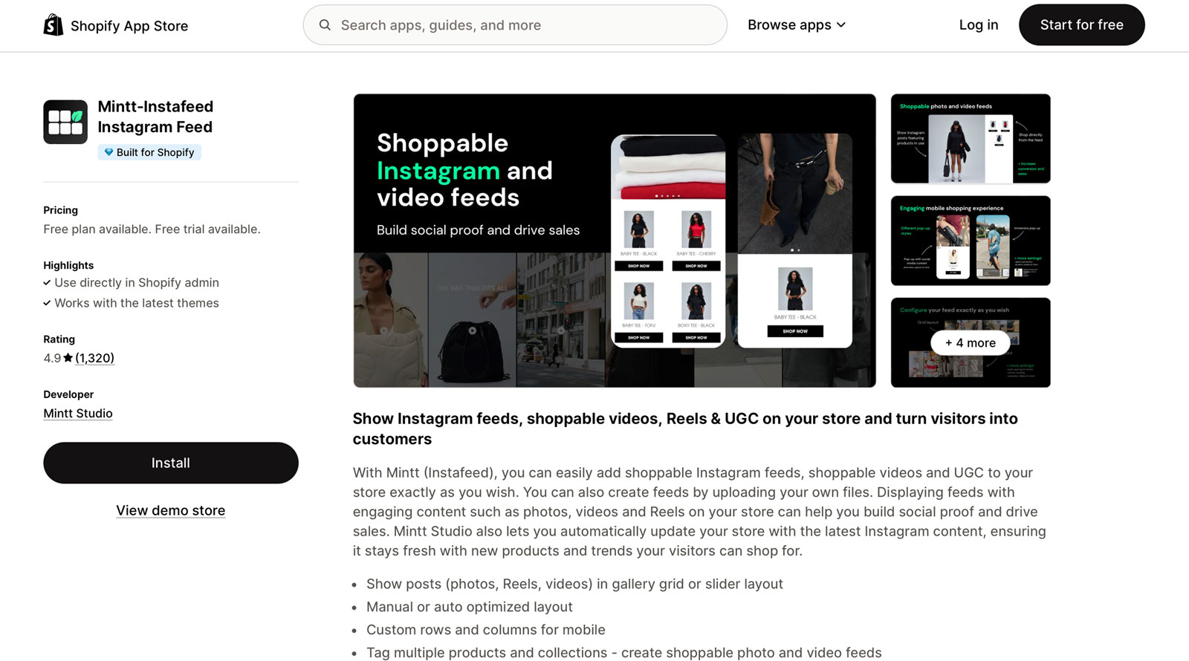Click the diamond icon in Built for Shopify badge
This screenshot has height=661, width=1189.
coord(108,152)
